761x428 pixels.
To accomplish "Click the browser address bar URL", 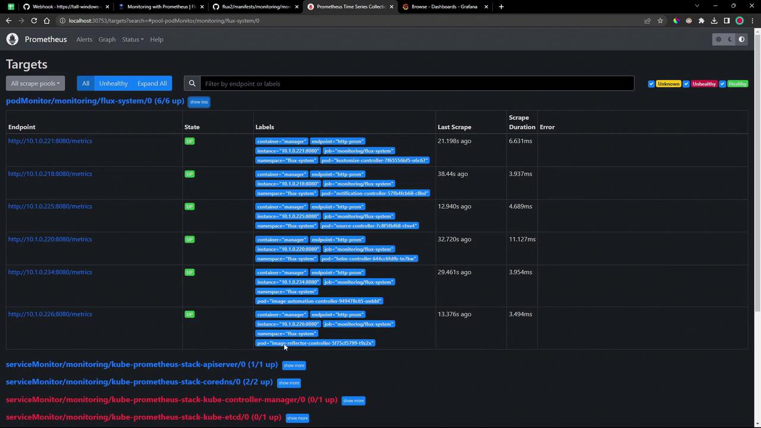I will (164, 21).
